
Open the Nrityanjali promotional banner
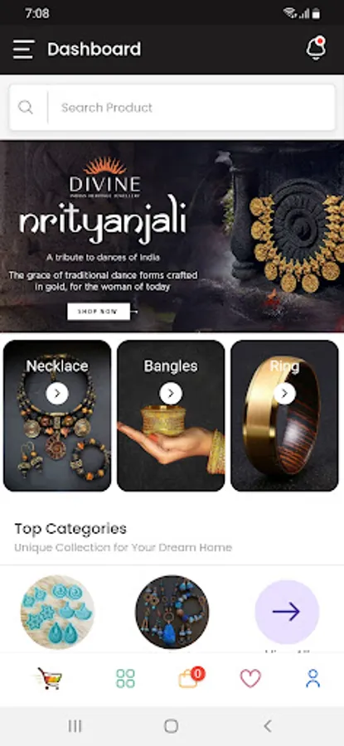[x=172, y=236]
